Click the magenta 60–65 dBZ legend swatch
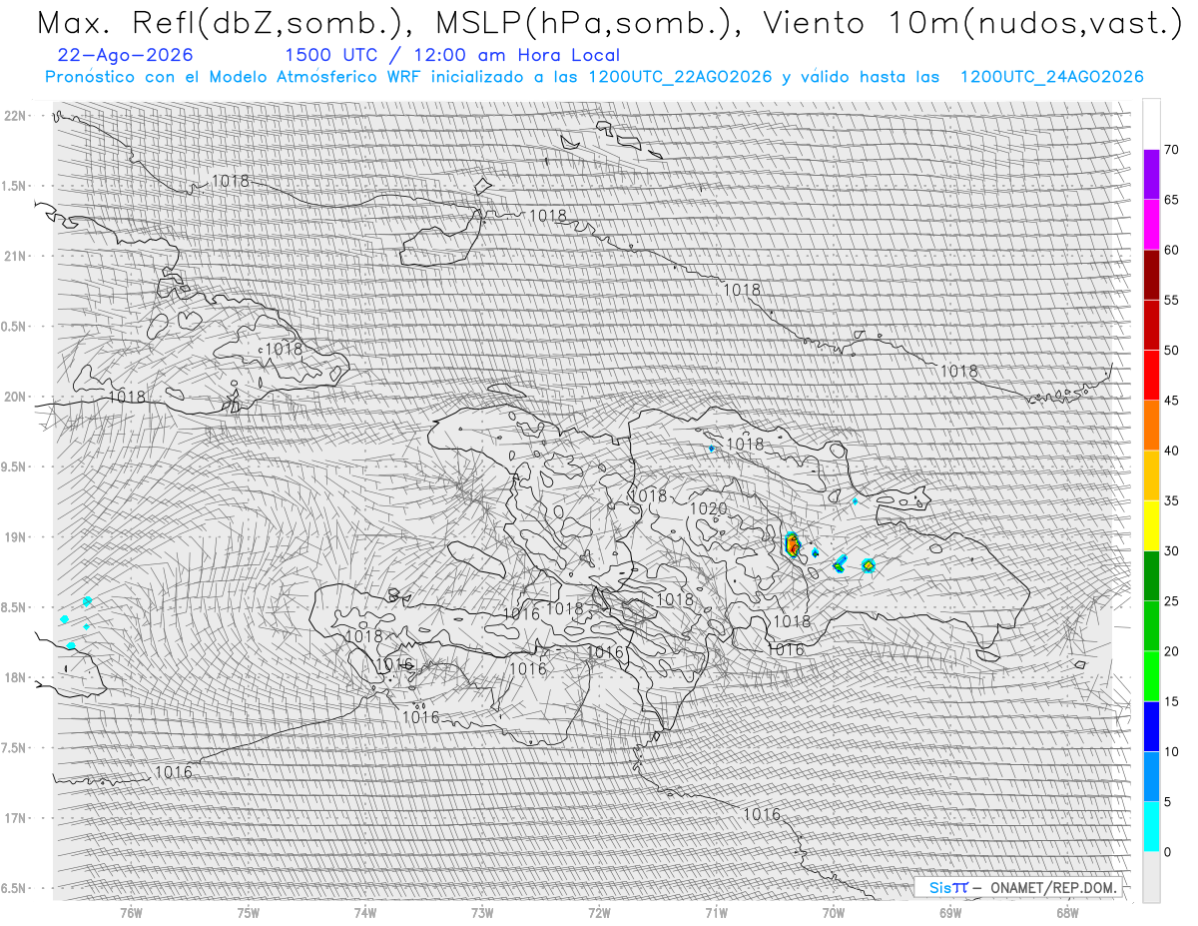This screenshot has width=1198, height=926. (x=1151, y=225)
